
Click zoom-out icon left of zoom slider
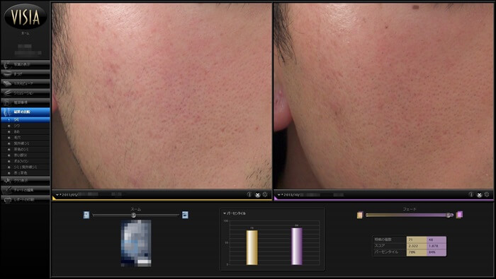pyautogui.click(x=86, y=215)
